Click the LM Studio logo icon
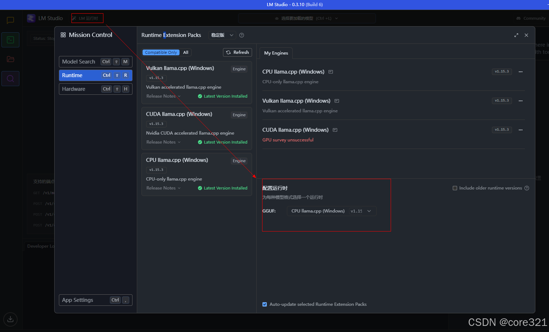This screenshot has width=549, height=332. coord(31,18)
